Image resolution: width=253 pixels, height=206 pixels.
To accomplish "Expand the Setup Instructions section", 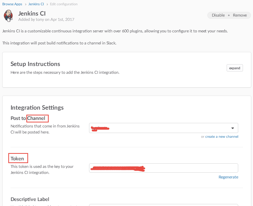I will point(235,68).
